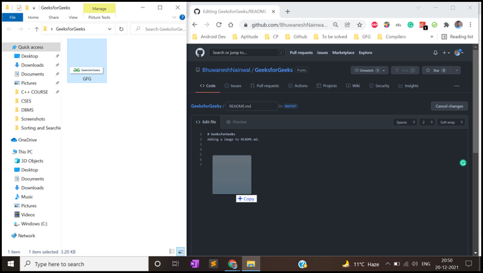Open the action center notifications icon
The height and width of the screenshot is (273, 483).
[x=469, y=264]
